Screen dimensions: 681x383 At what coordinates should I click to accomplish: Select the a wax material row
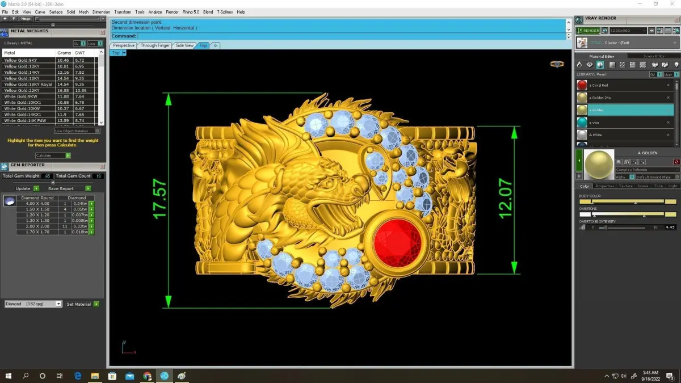click(x=625, y=123)
